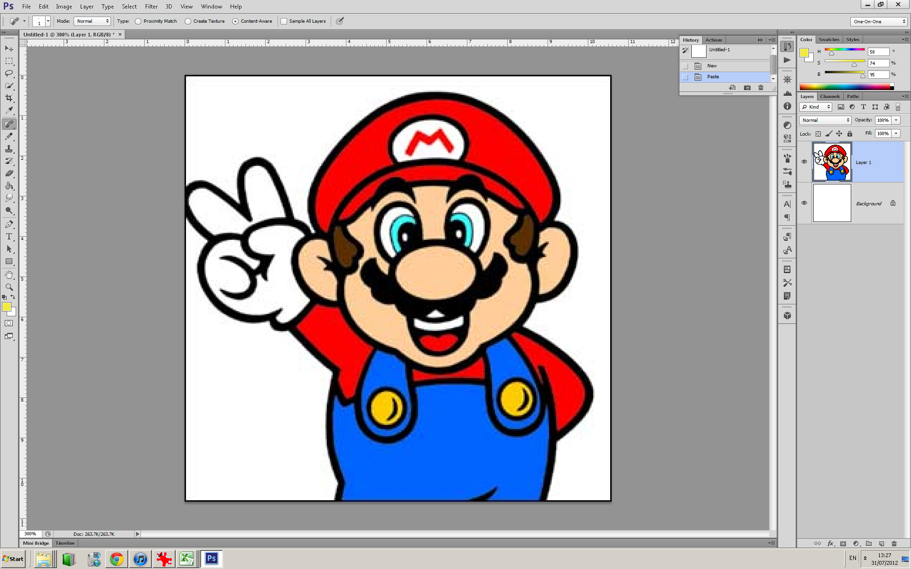Click the add layer style fx icon
The image size is (911, 569).
click(830, 543)
